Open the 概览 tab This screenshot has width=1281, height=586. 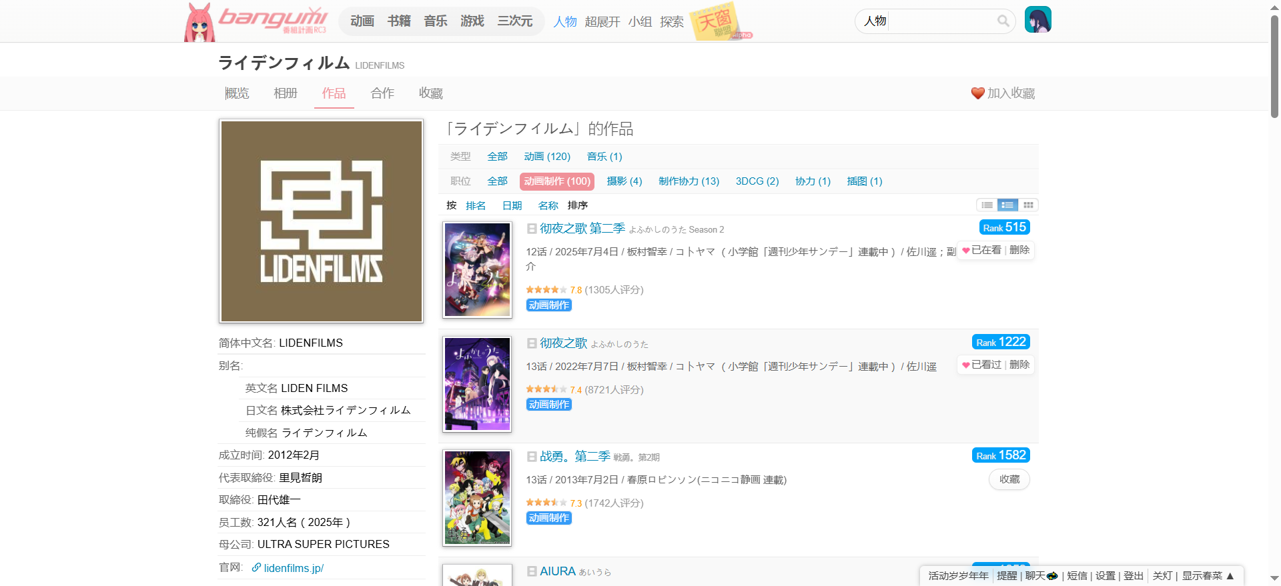pyautogui.click(x=237, y=93)
